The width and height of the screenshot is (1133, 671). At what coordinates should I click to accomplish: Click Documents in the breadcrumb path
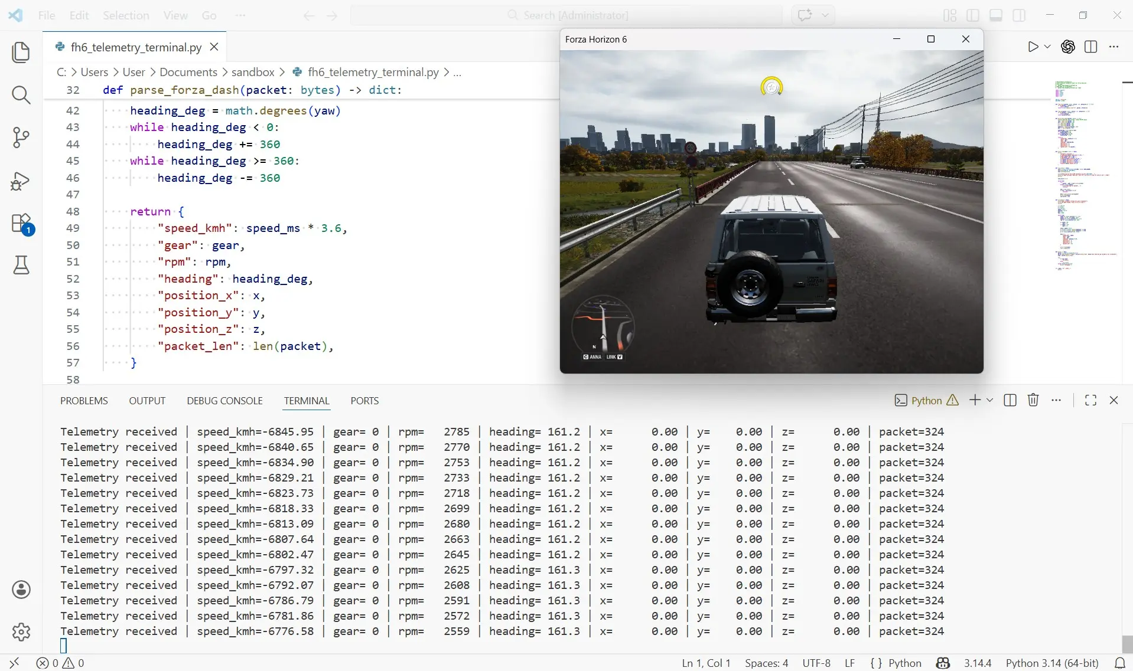(x=188, y=72)
